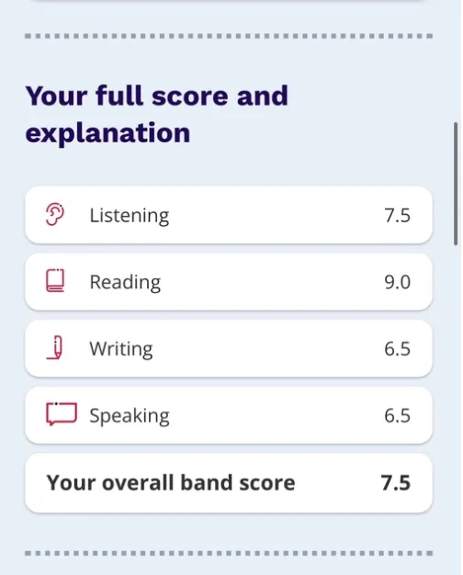Click the Reading 9.0 score value
The image size is (463, 575).
(x=398, y=282)
